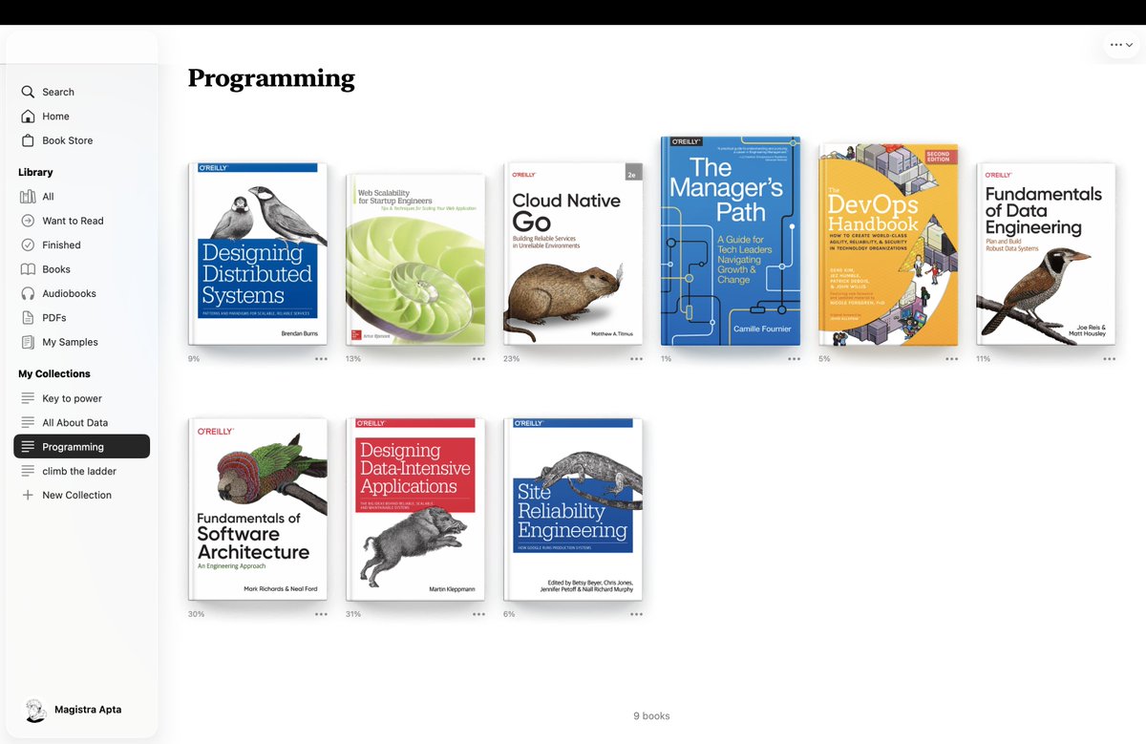The image size is (1146, 744).
Task: Open Magistra Apta account name
Action: [88, 710]
